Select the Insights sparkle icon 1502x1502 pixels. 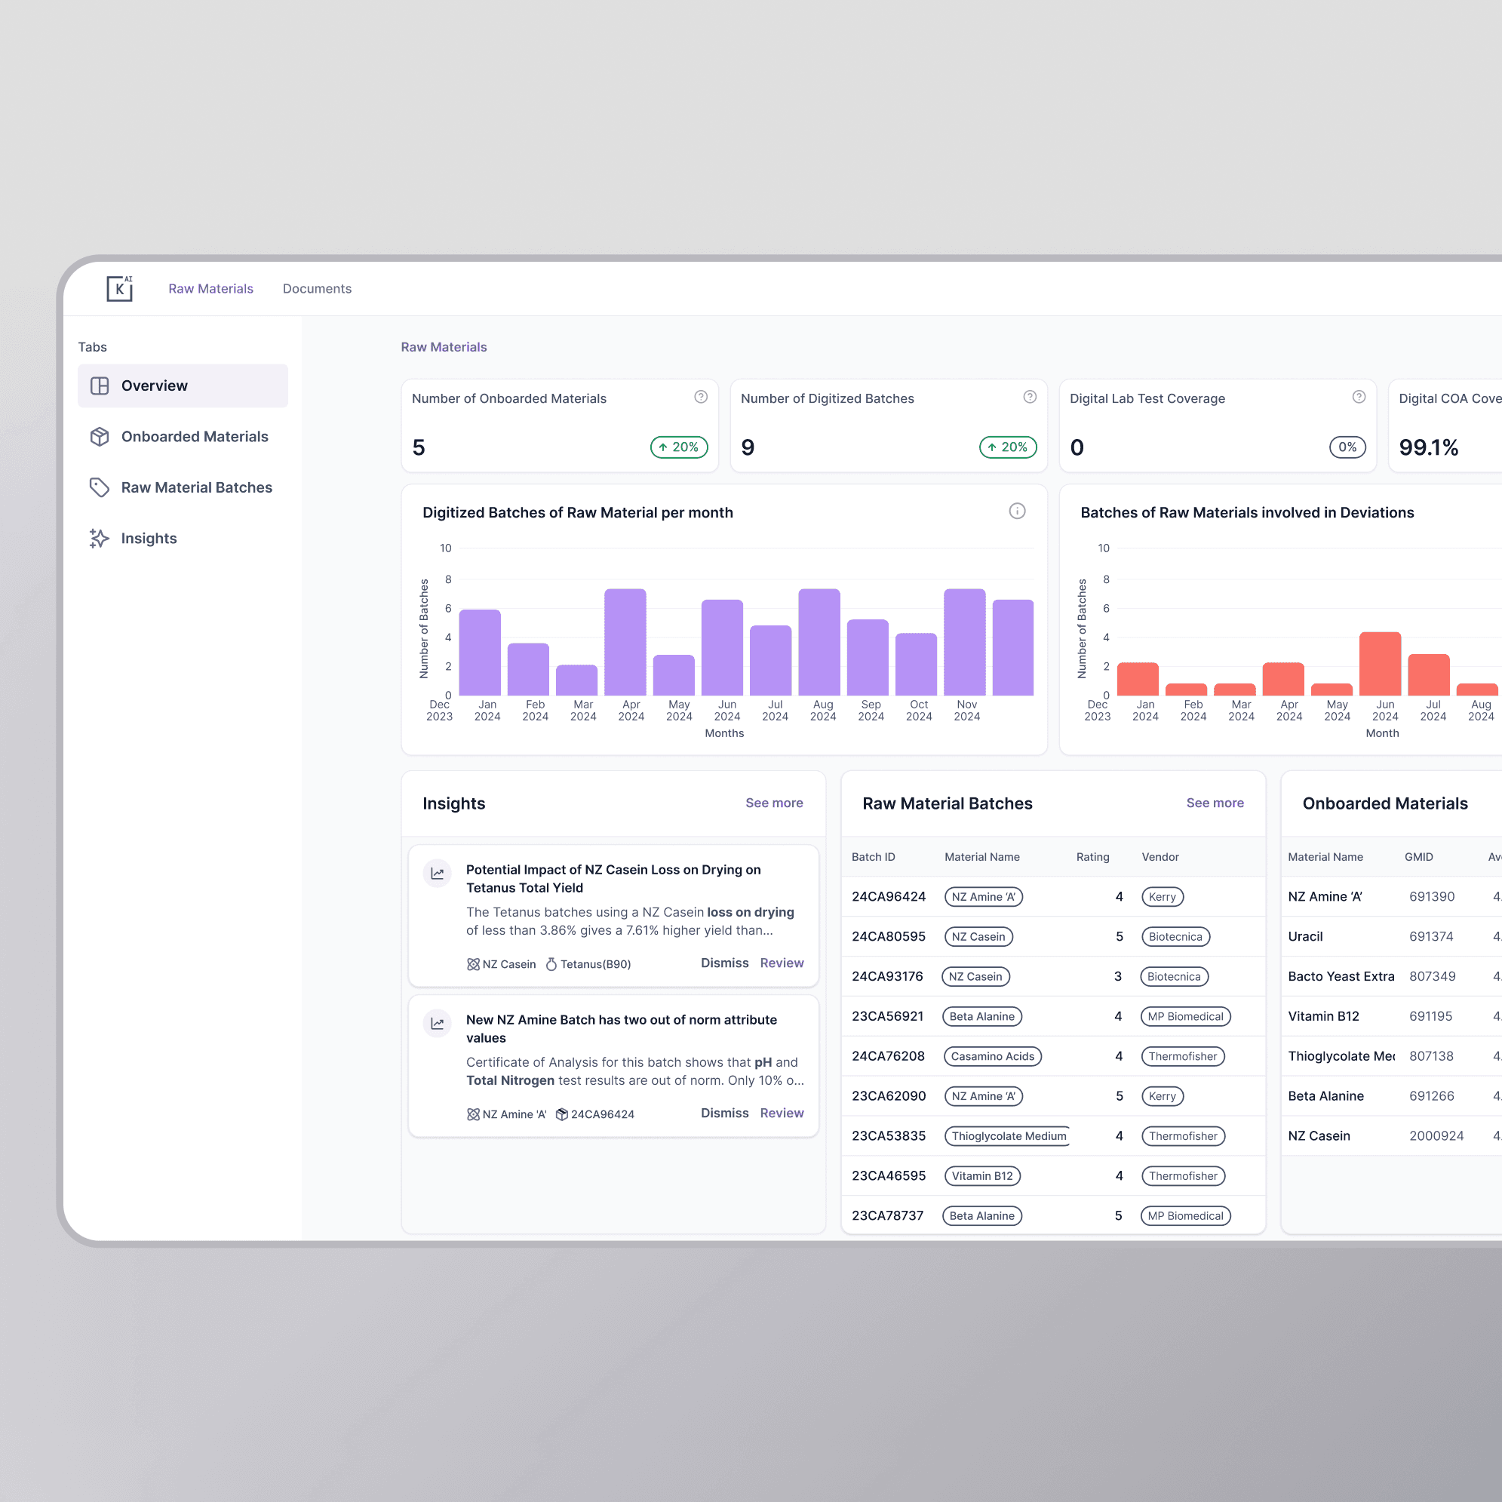tap(98, 538)
